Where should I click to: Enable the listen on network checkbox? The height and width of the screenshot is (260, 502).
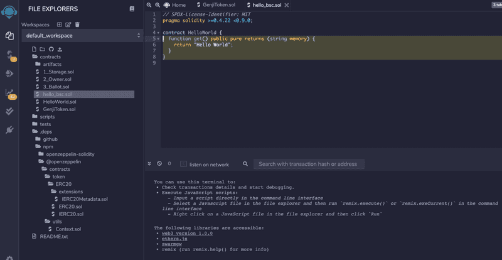click(183, 164)
